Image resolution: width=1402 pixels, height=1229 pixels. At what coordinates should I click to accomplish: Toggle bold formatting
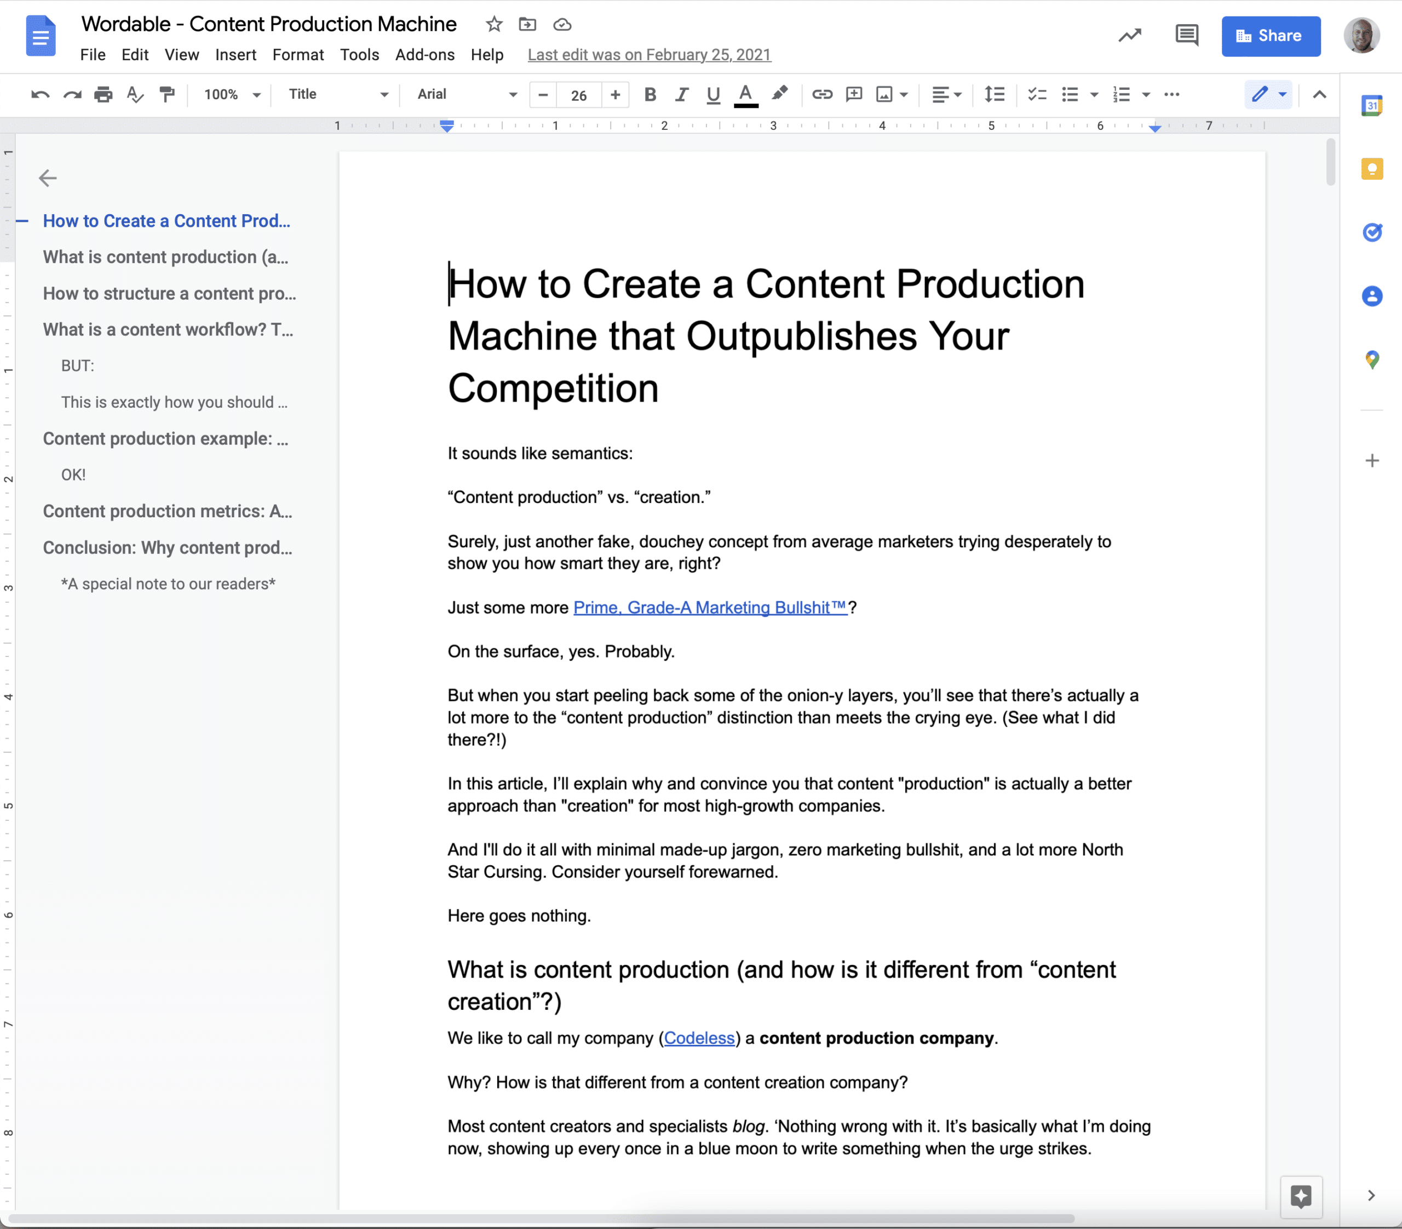click(650, 94)
